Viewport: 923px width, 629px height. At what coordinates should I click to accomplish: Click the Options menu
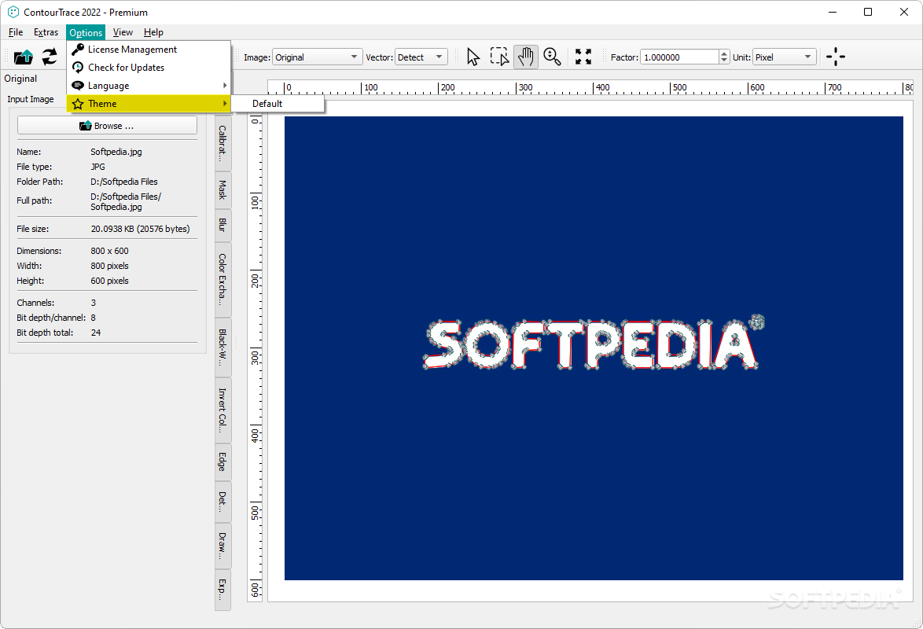86,32
